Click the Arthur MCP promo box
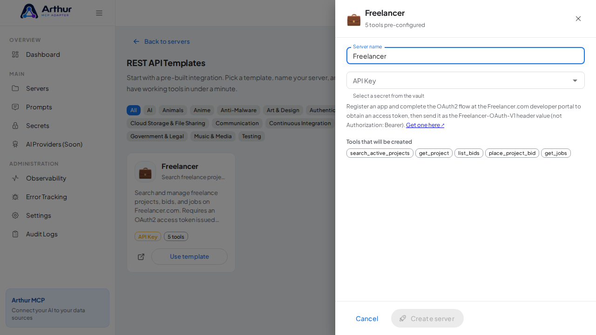This screenshot has width=596, height=335. point(58,308)
